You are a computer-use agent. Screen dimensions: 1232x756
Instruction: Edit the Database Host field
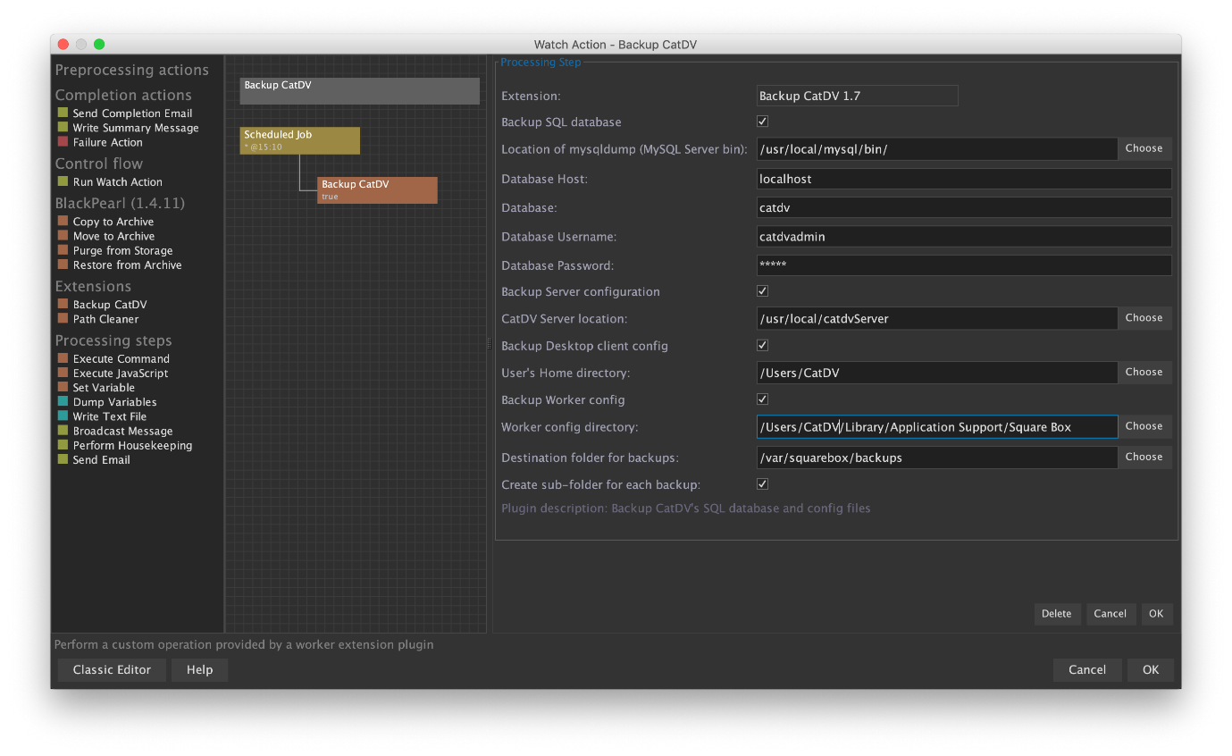coord(964,179)
